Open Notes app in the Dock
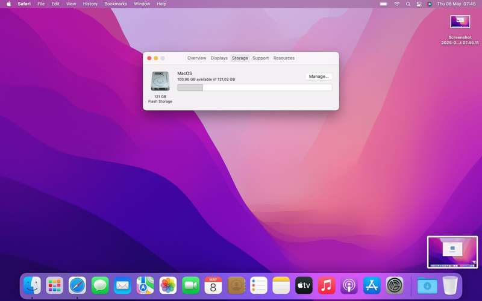This screenshot has width=482, height=301. click(281, 285)
